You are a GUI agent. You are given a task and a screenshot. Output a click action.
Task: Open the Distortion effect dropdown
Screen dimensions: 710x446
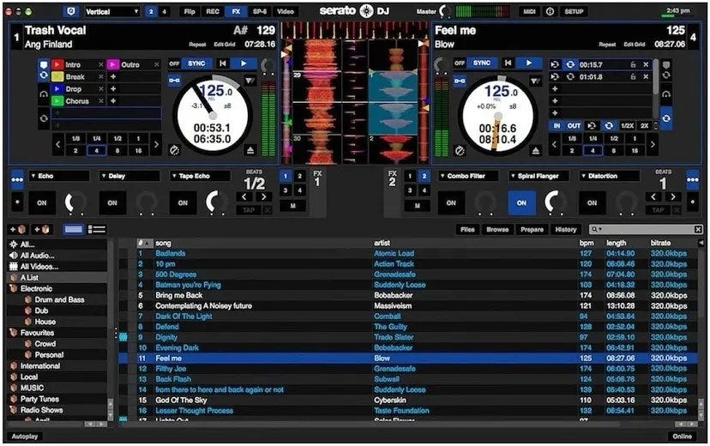click(x=609, y=176)
